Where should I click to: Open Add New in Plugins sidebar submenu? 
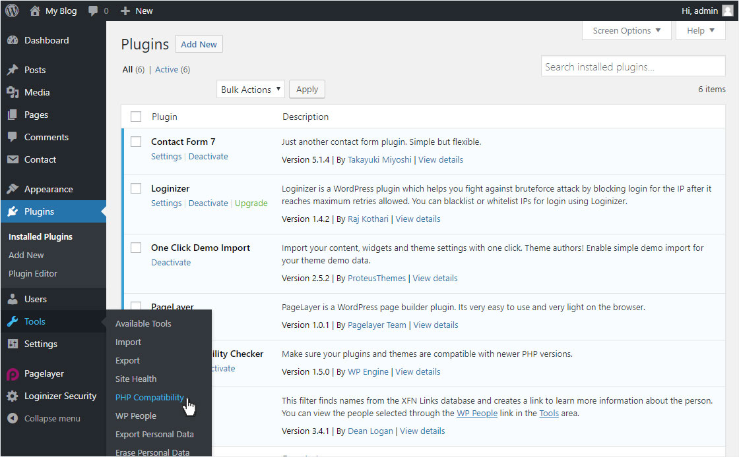[26, 255]
